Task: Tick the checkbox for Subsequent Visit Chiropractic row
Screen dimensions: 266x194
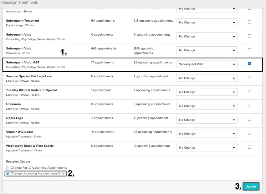Action: pos(249,50)
